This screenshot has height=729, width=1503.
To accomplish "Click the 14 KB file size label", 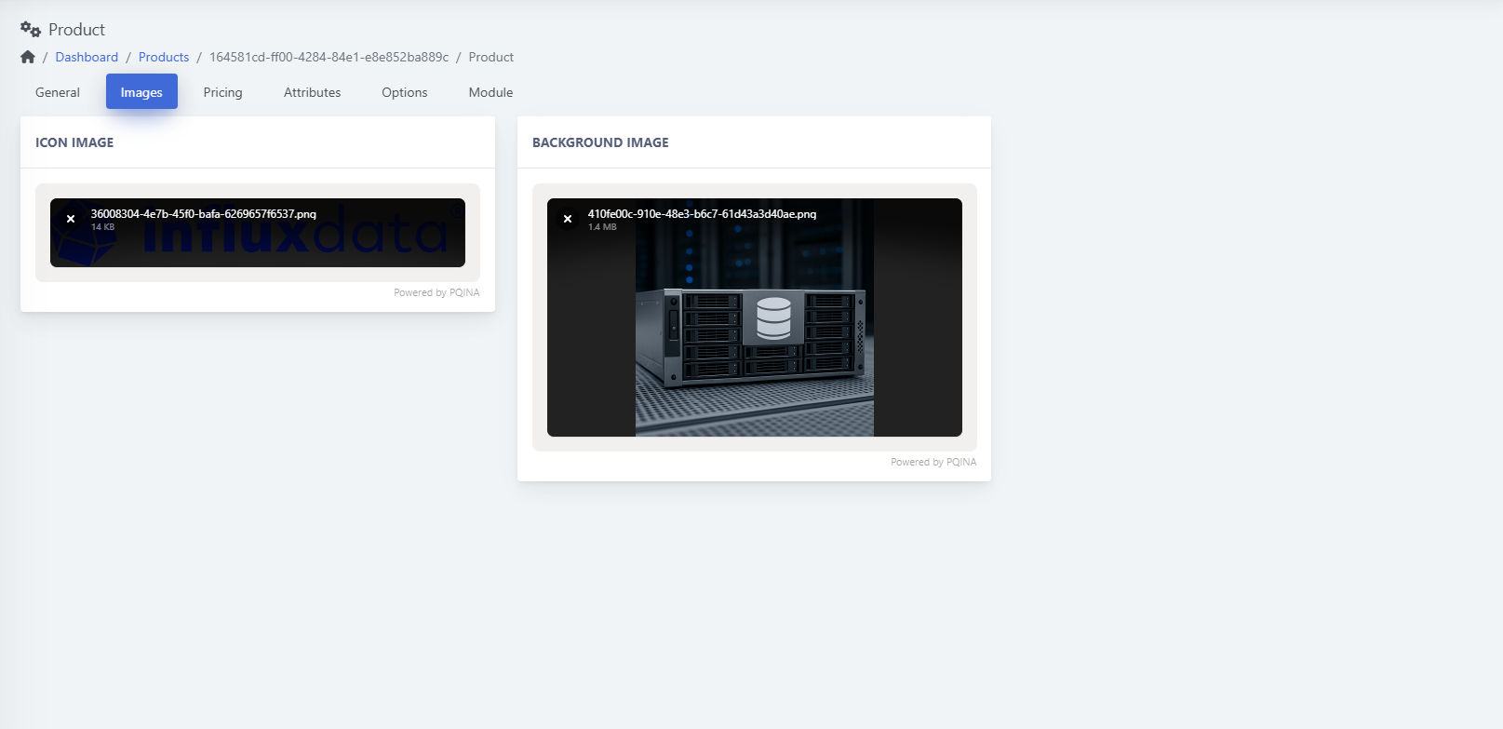I will point(103,227).
